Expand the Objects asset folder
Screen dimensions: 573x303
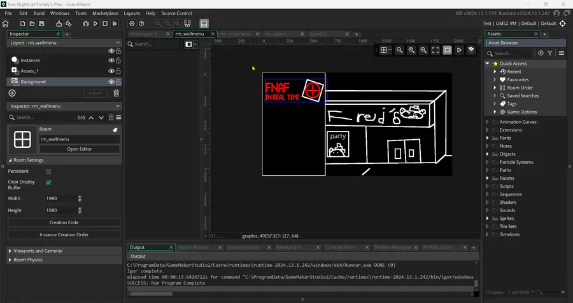(488, 154)
